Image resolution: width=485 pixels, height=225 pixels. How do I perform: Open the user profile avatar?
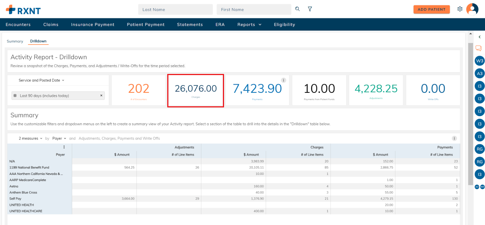472,9
